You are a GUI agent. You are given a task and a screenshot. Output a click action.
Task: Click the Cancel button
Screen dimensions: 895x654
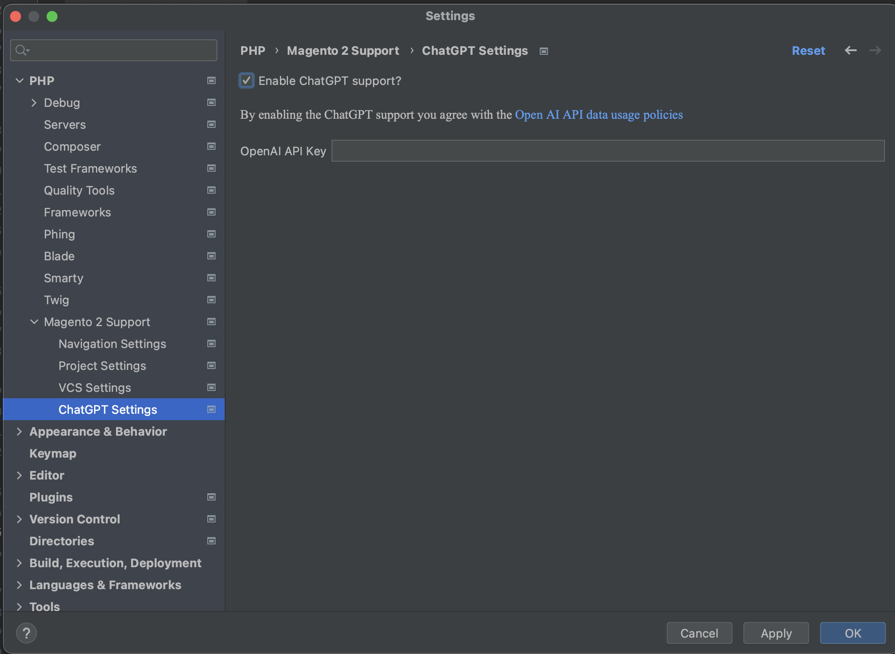pyautogui.click(x=699, y=633)
